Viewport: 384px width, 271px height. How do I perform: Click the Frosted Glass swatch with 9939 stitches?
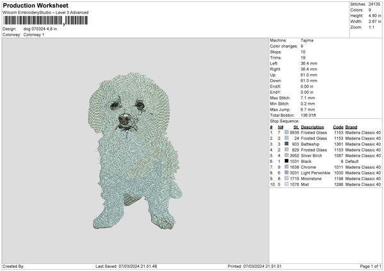287,132
